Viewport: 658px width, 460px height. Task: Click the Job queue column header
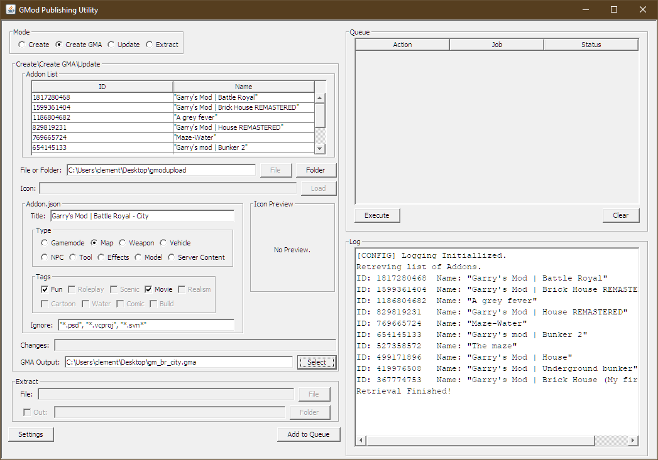tap(496, 45)
